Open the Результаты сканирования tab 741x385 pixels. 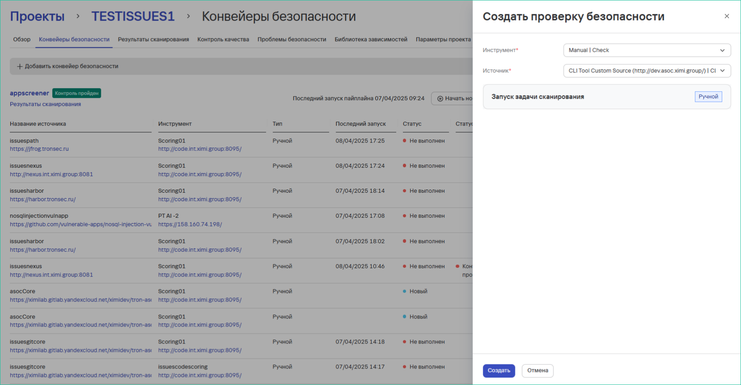tap(153, 39)
